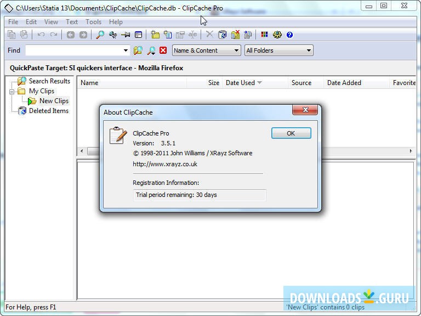Screen dimensions: 421x316
Task: Click the QuickPaste target icon in the toolbar
Action: tap(113, 35)
